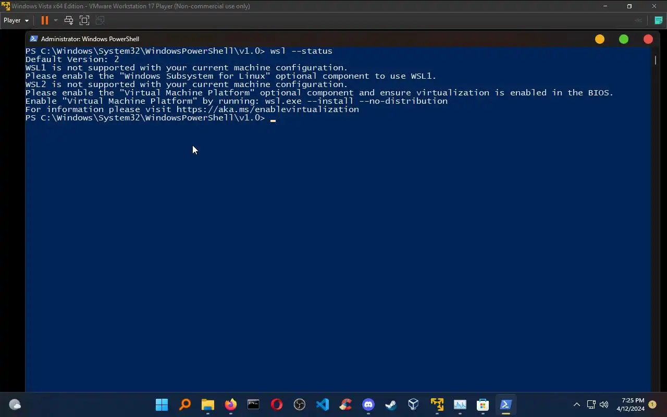Show hidden icons tray chevron
The width and height of the screenshot is (667, 417).
pyautogui.click(x=577, y=404)
